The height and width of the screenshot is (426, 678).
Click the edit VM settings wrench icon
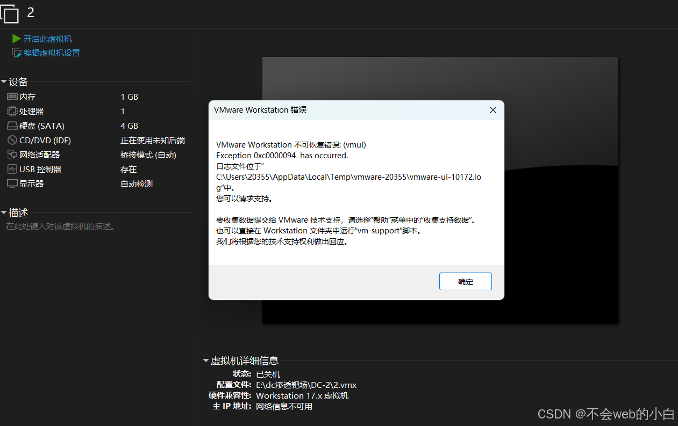pyautogui.click(x=17, y=53)
